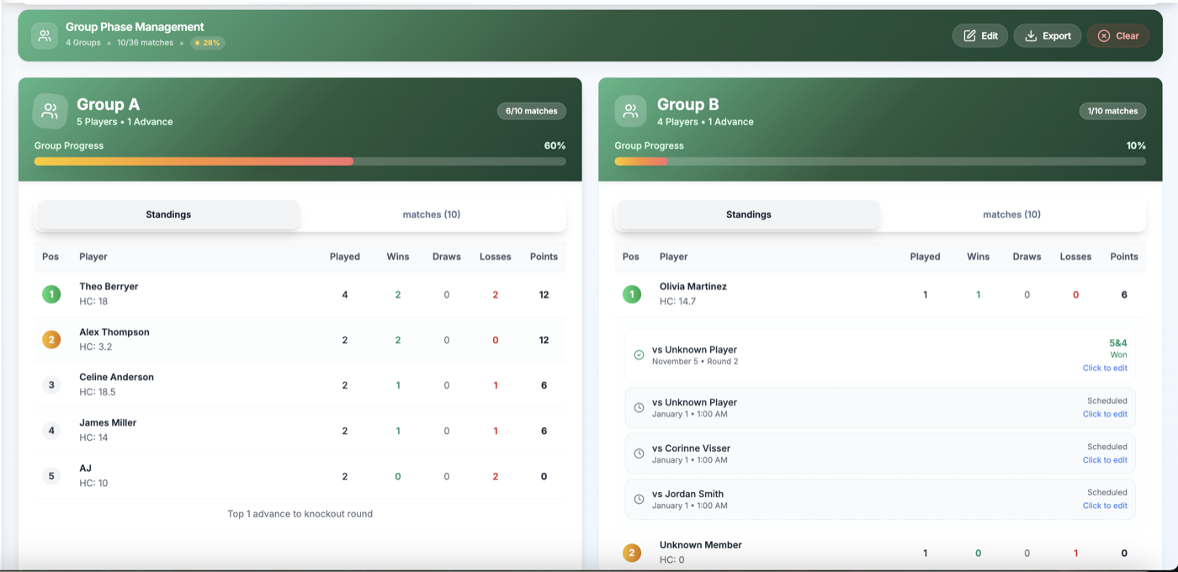
Task: Click position 3 badge for Celine Anderson
Action: [51, 385]
